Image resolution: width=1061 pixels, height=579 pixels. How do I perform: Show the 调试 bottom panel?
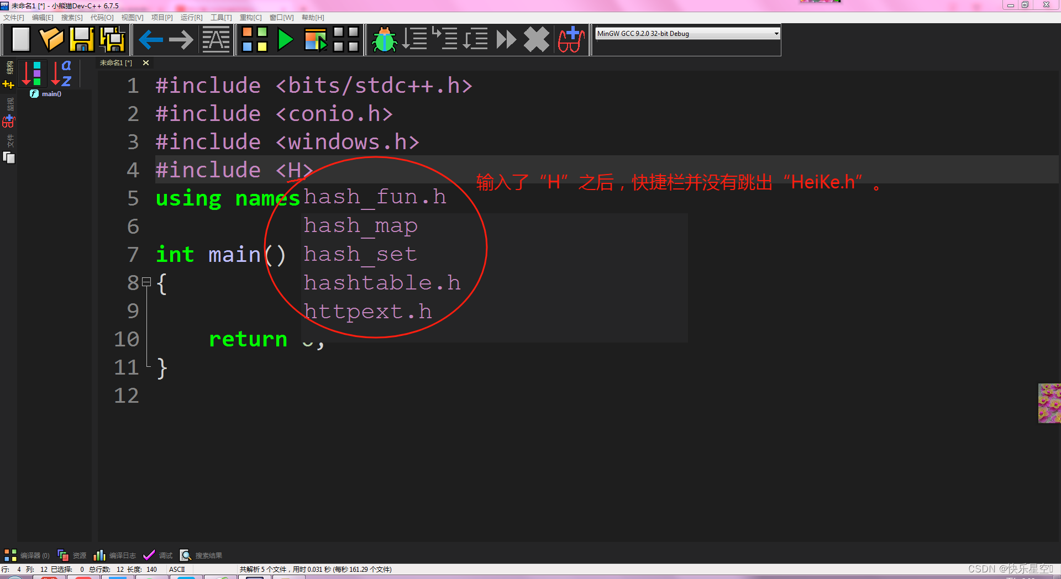pos(157,555)
